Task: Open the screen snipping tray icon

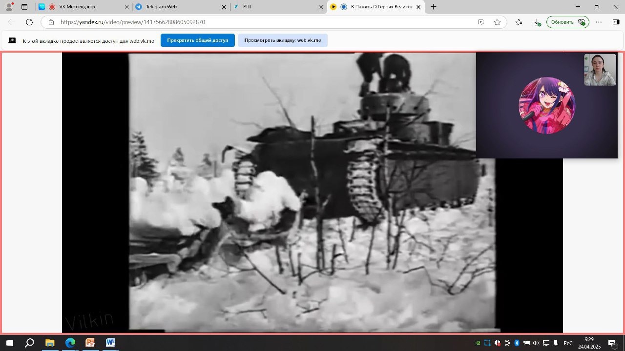Action: tap(487, 343)
